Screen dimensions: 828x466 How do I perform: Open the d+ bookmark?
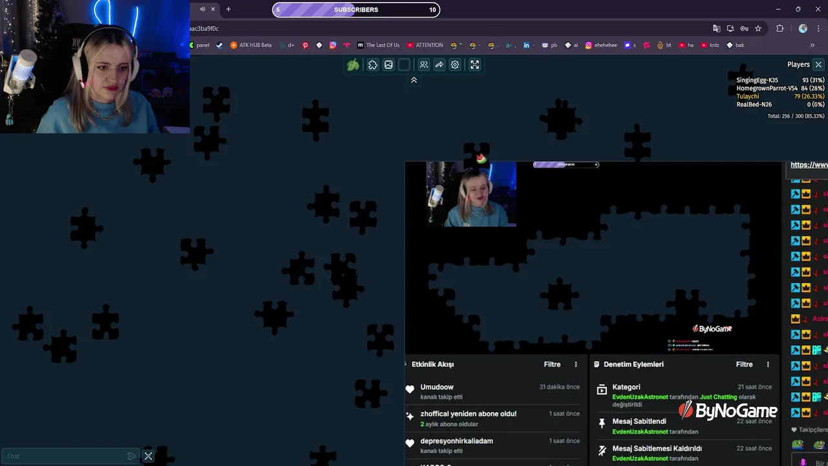[287, 45]
